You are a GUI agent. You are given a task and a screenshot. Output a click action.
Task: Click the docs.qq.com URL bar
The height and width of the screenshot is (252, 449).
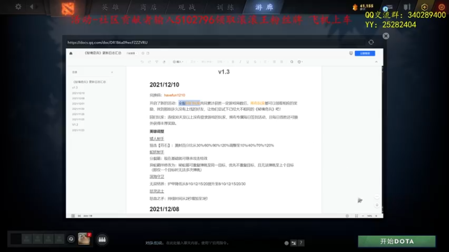tap(215, 43)
